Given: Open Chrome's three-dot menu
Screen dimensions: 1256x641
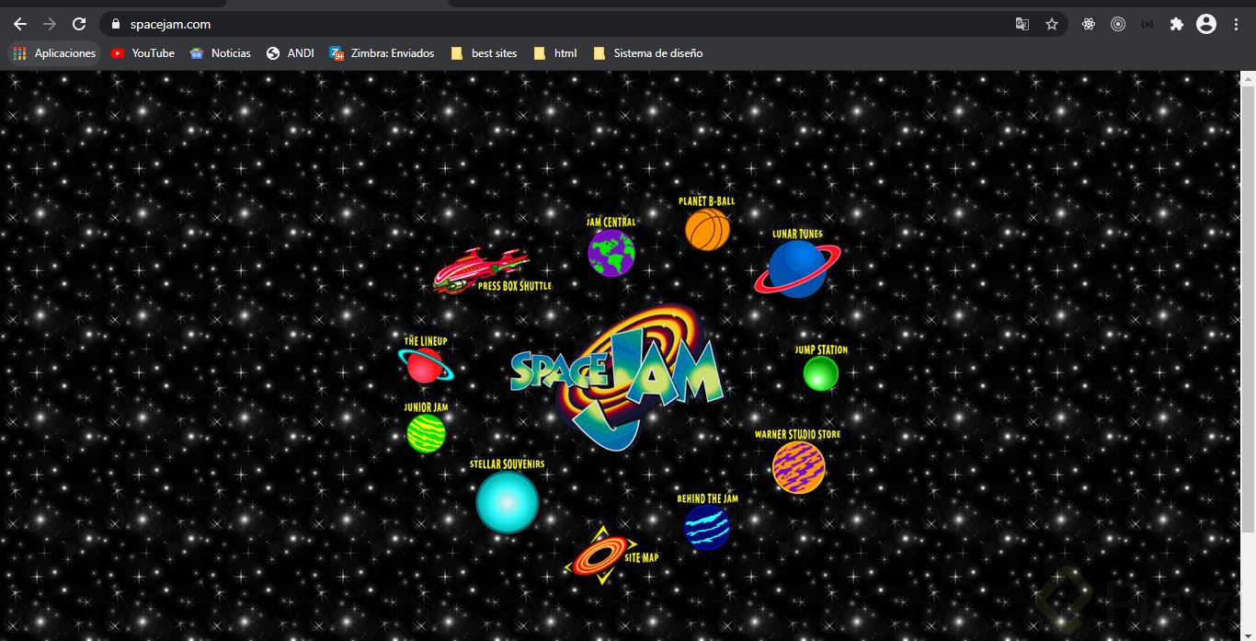Looking at the screenshot, I should click(1236, 24).
